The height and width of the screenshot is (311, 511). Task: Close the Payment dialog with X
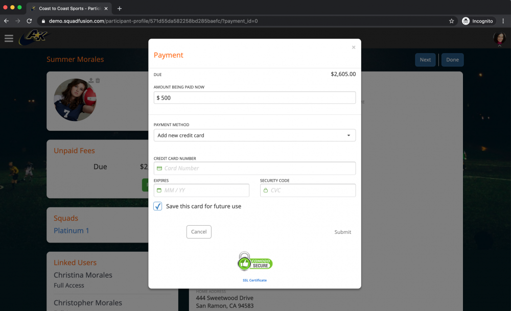(354, 47)
